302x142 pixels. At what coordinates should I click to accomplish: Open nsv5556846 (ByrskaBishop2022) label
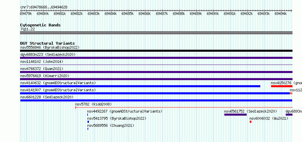(x=50, y=47)
